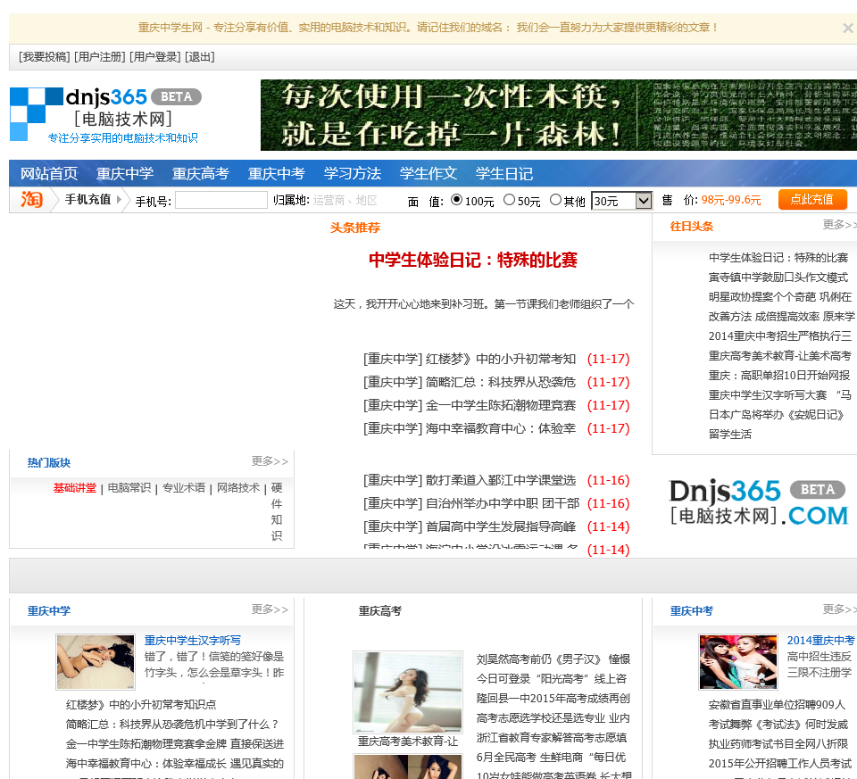Viewport: 857px width, 779px height.
Task: Click 手机充值 label next to Taobao icon
Action: click(x=88, y=199)
